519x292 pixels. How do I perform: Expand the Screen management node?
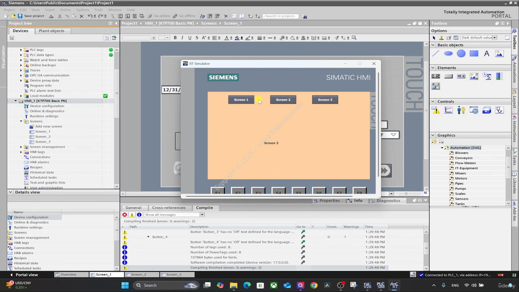tap(21, 147)
